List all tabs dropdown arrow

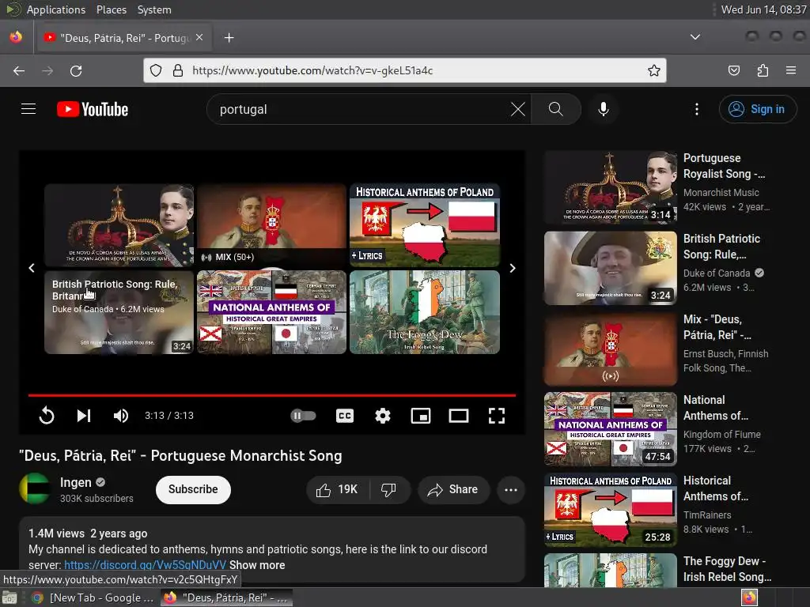(695, 37)
